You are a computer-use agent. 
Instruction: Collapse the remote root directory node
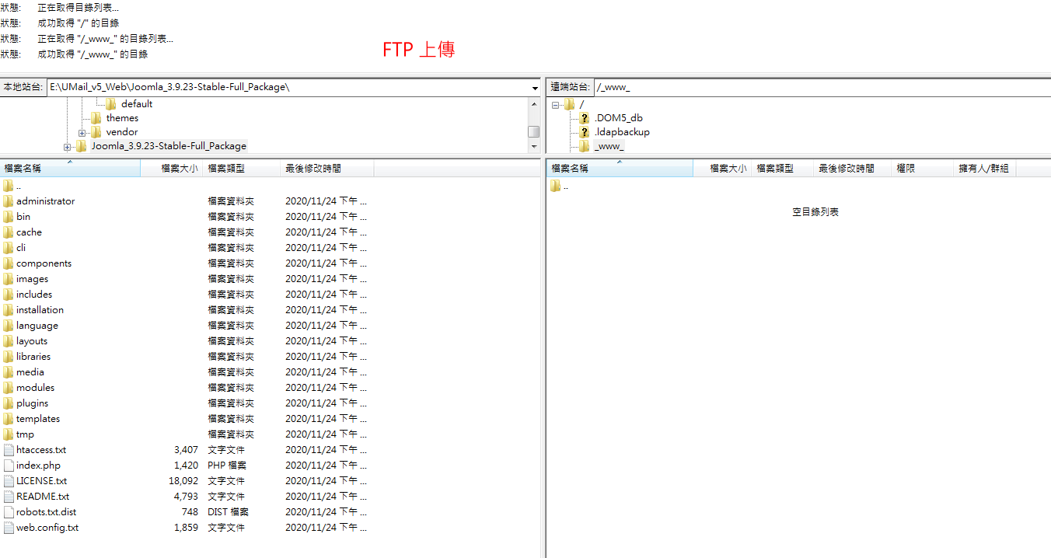(x=556, y=105)
